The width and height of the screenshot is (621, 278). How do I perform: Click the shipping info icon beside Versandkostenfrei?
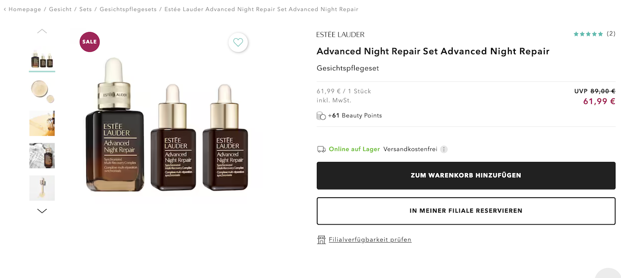pyautogui.click(x=444, y=149)
